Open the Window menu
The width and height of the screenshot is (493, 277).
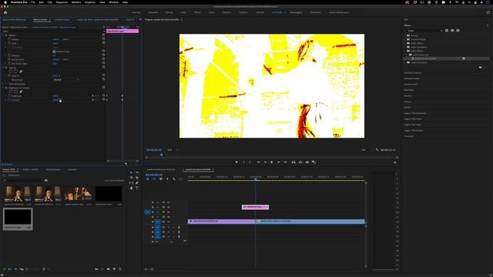click(113, 2)
